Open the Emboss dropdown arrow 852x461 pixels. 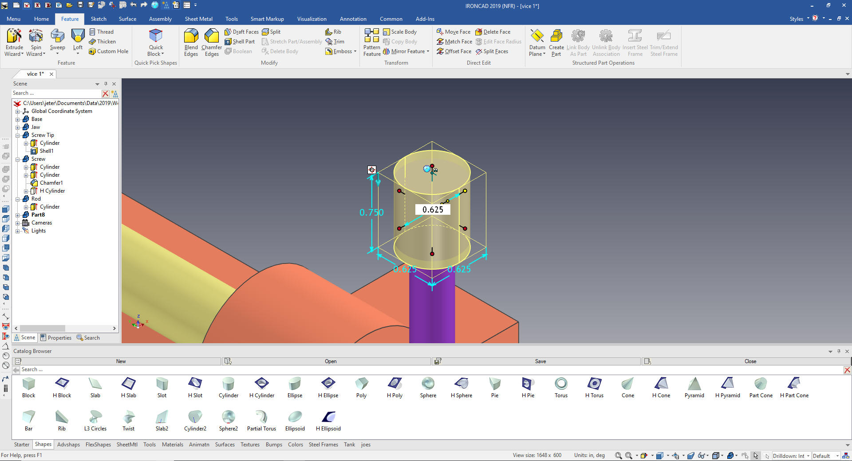(355, 51)
